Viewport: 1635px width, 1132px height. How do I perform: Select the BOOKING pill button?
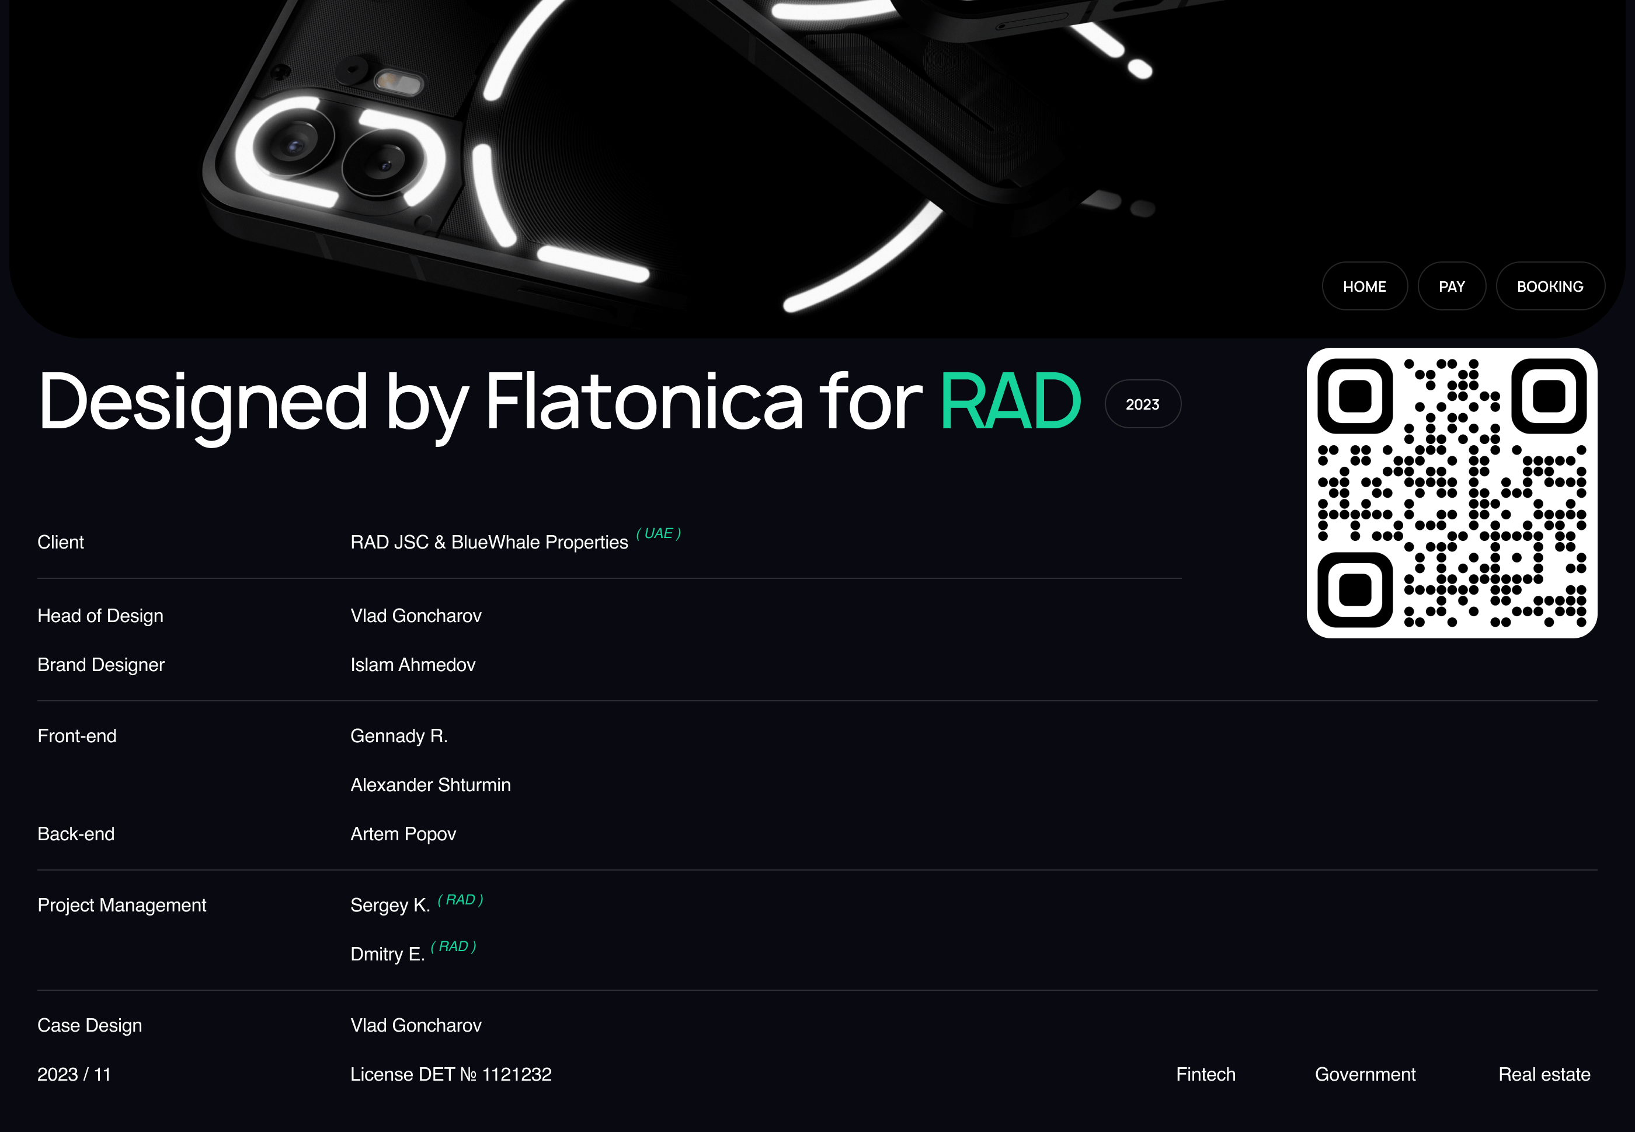[1550, 287]
